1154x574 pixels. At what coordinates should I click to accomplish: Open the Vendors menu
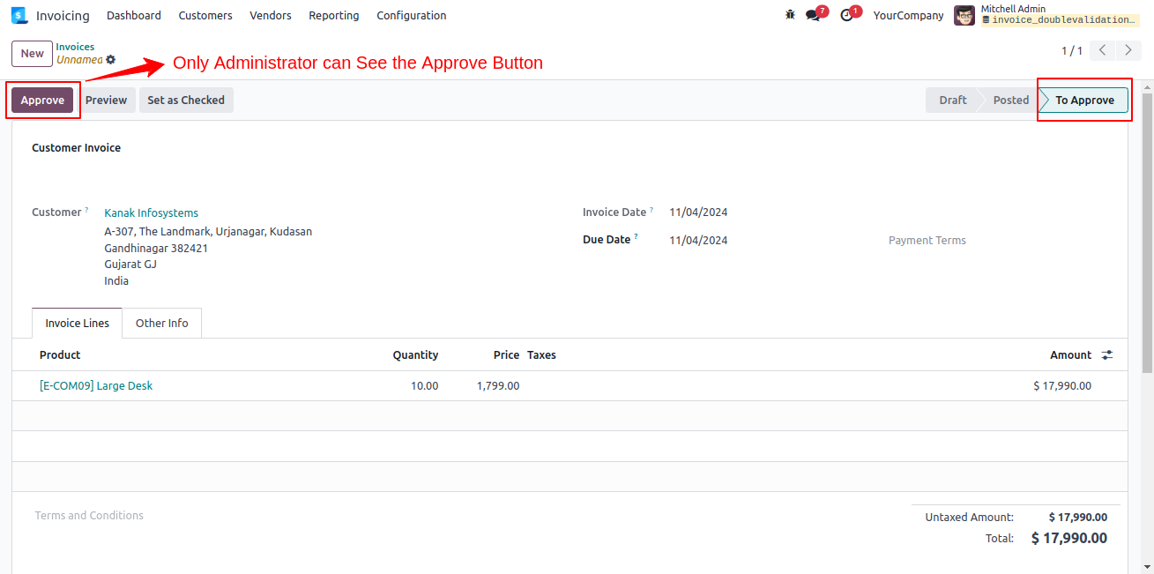(x=271, y=15)
